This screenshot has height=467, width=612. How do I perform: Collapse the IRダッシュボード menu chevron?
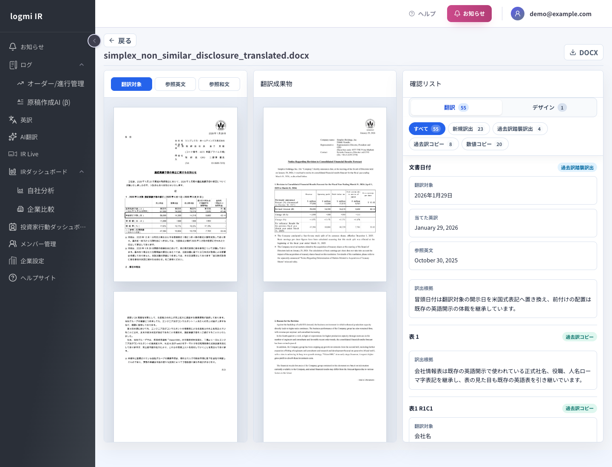[82, 172]
